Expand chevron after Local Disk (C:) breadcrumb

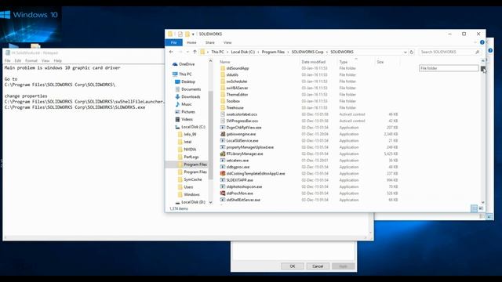(x=258, y=52)
